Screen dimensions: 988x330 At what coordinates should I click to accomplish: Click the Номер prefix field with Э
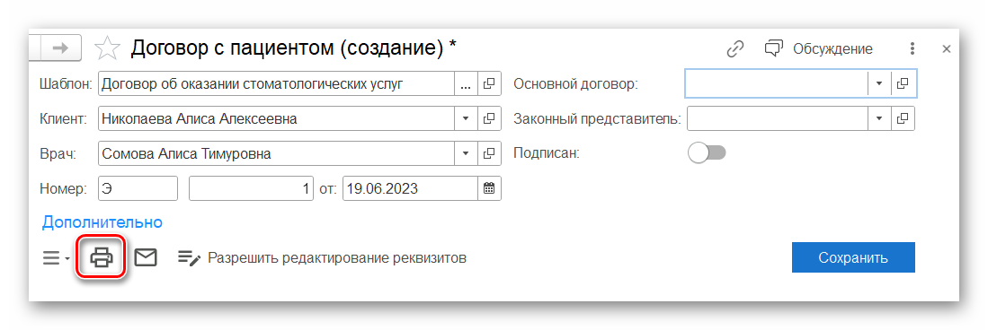[138, 188]
